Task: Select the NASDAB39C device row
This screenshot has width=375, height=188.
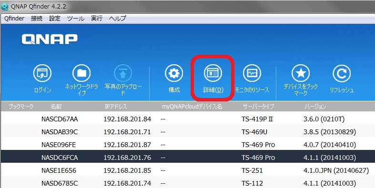Action: [188, 132]
